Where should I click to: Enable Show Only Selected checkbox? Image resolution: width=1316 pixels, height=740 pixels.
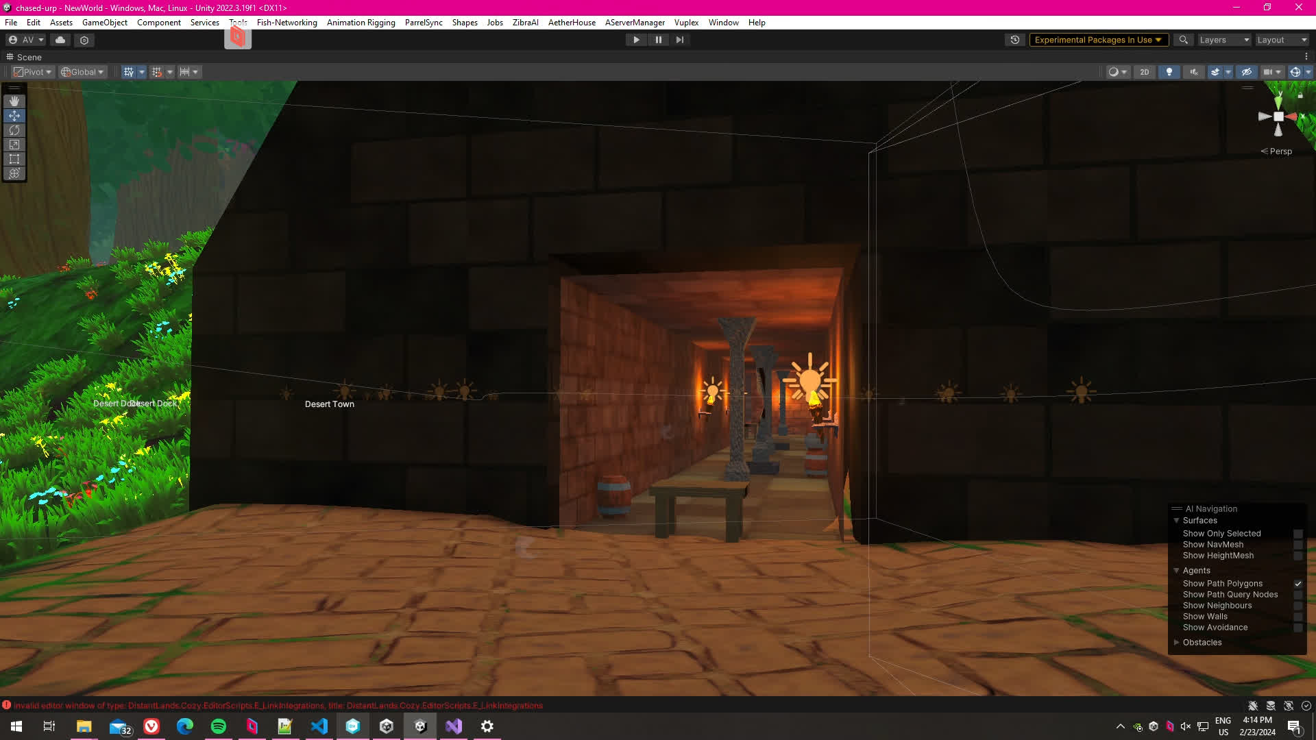pyautogui.click(x=1297, y=534)
